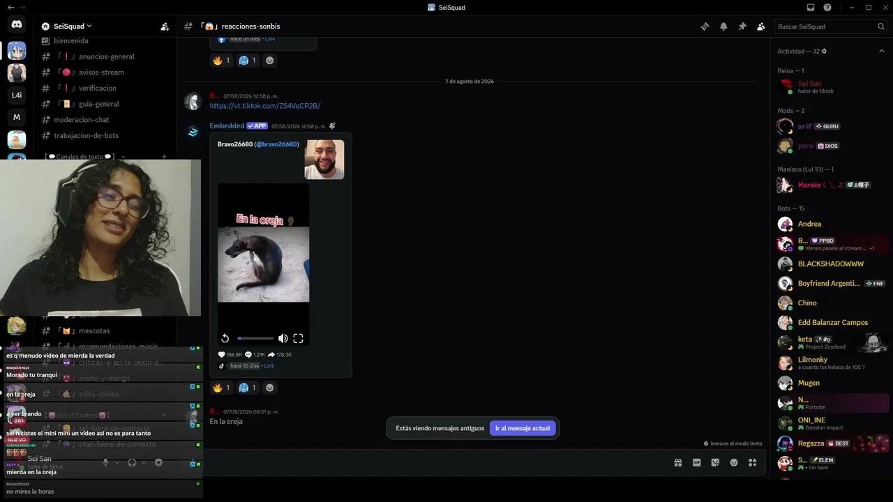Open the avisos-stream channel

click(x=107, y=73)
